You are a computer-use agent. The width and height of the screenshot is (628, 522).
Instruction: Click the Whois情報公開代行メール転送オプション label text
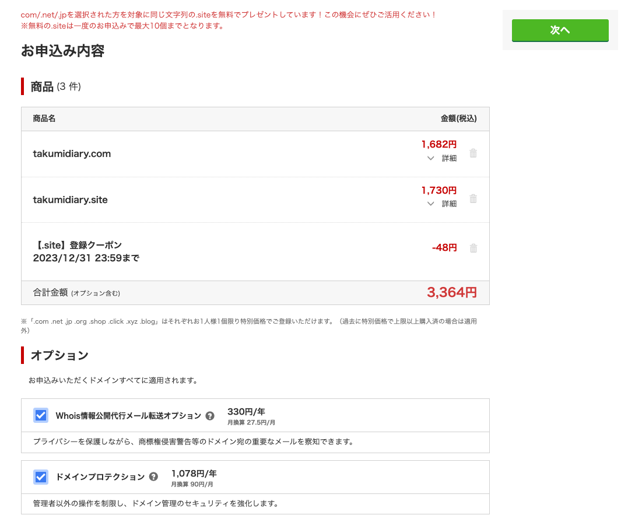click(x=128, y=416)
